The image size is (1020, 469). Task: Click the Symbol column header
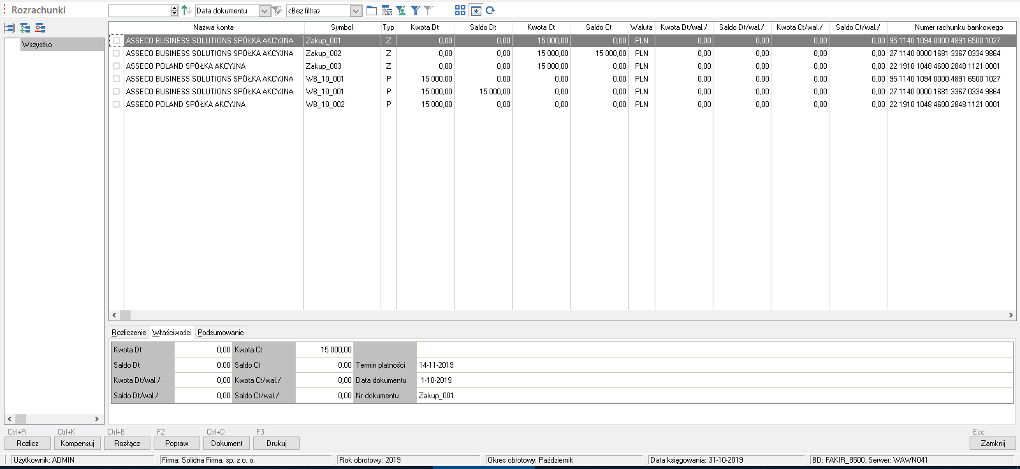tap(342, 27)
